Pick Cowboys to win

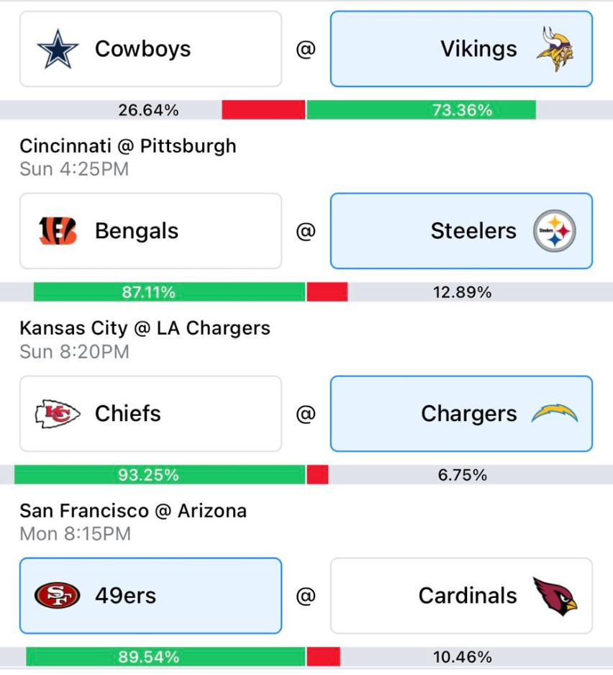pyautogui.click(x=150, y=49)
